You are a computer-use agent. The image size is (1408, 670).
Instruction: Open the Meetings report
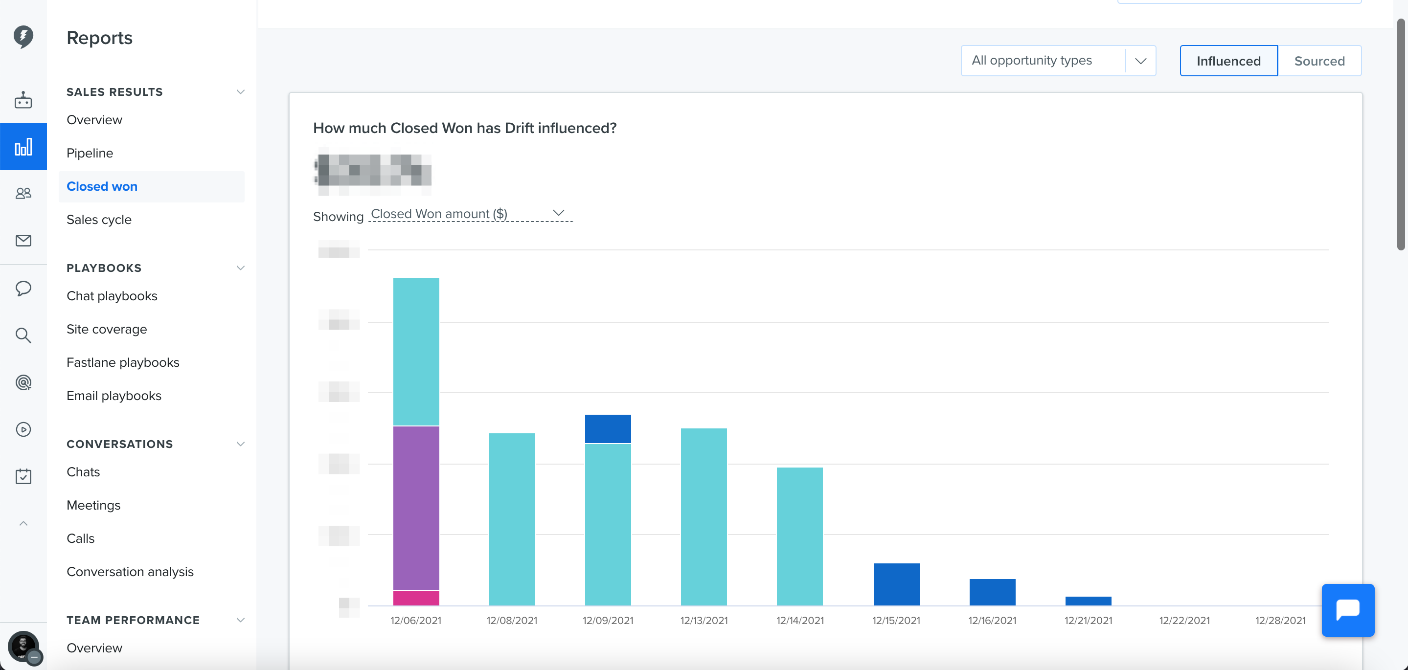pyautogui.click(x=93, y=505)
